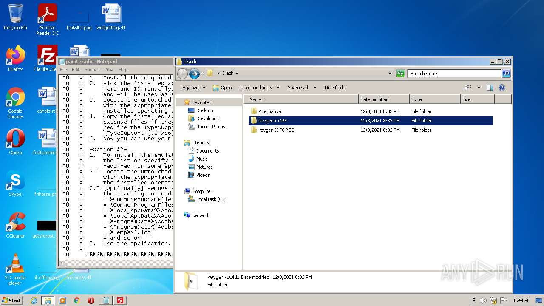This screenshot has width=544, height=306.
Task: Open VLC media player desktop shortcut
Action: click(x=15, y=269)
